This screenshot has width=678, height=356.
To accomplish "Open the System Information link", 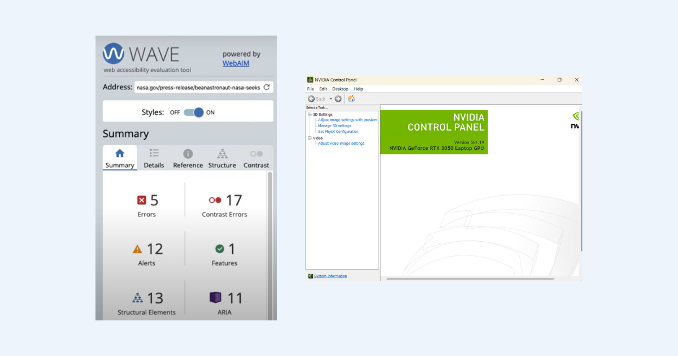I will 331,276.
